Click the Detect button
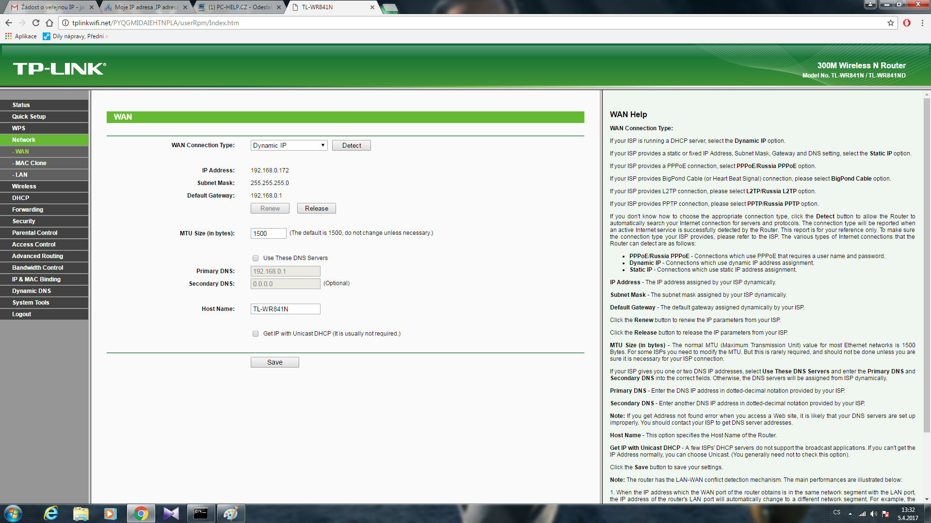The width and height of the screenshot is (931, 523). pyautogui.click(x=351, y=145)
